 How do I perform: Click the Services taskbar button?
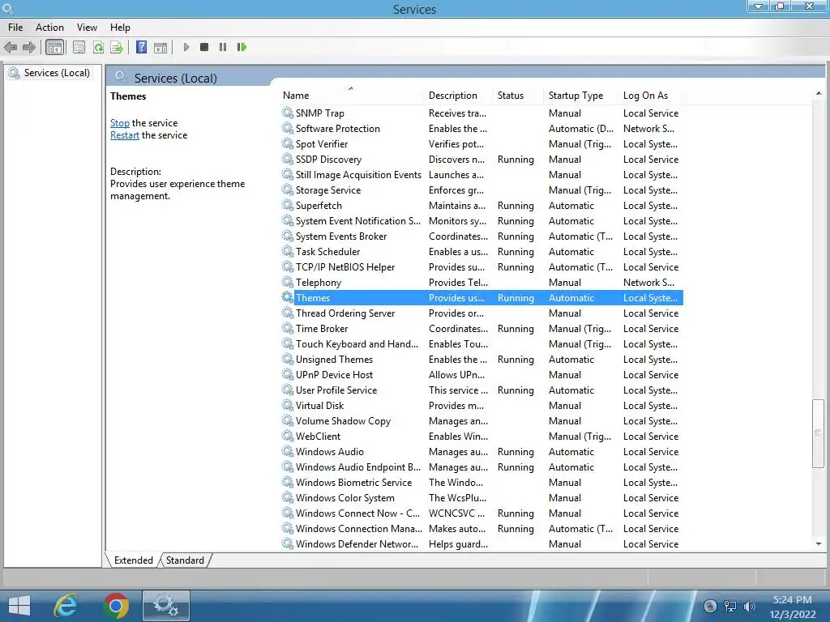[165, 606]
